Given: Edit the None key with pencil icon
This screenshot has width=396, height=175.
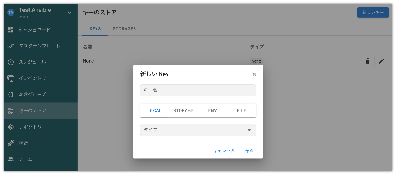Looking at the screenshot, I should tap(381, 61).
